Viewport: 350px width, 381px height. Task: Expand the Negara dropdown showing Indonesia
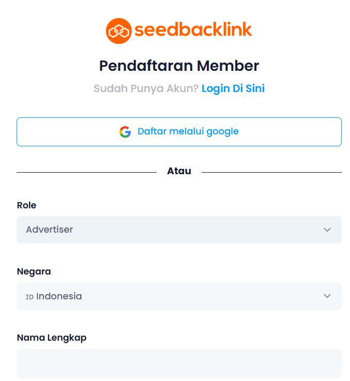coord(179,296)
